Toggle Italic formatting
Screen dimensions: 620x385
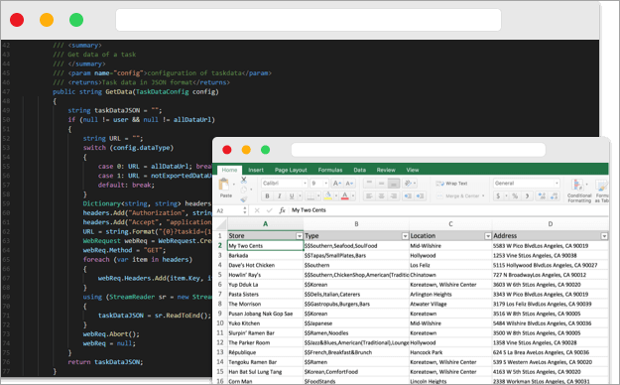[x=279, y=195]
